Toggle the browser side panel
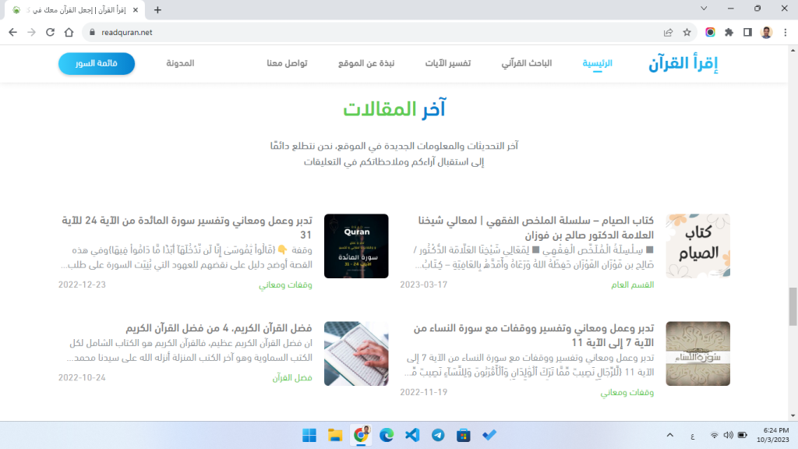Screen dimensions: 798x449 pyautogui.click(x=747, y=32)
